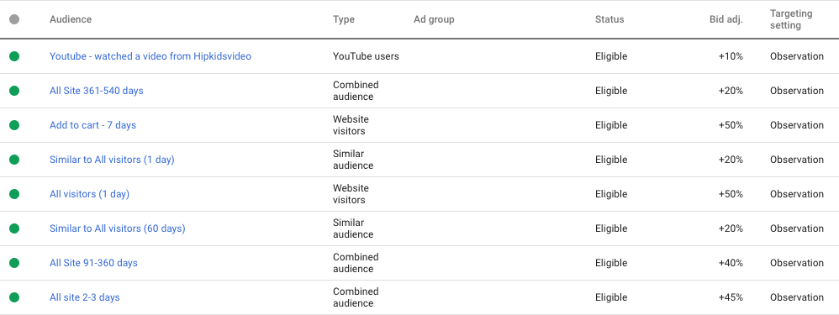
Task: Sort by the Bid adj. column header
Action: point(726,19)
